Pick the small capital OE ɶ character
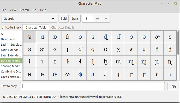Viewport: 180px width, 103px height. coord(55,74)
